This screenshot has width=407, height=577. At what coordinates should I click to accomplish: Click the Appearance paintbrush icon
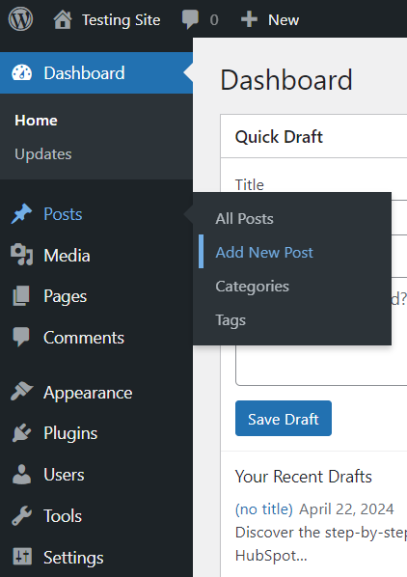pos(21,392)
